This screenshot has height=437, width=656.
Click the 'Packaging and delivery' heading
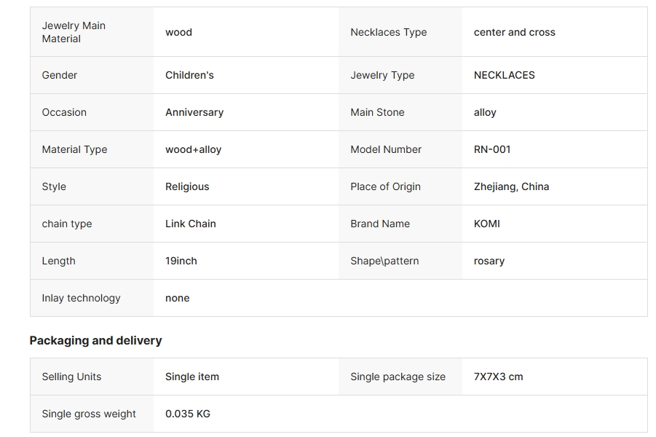pyautogui.click(x=95, y=340)
